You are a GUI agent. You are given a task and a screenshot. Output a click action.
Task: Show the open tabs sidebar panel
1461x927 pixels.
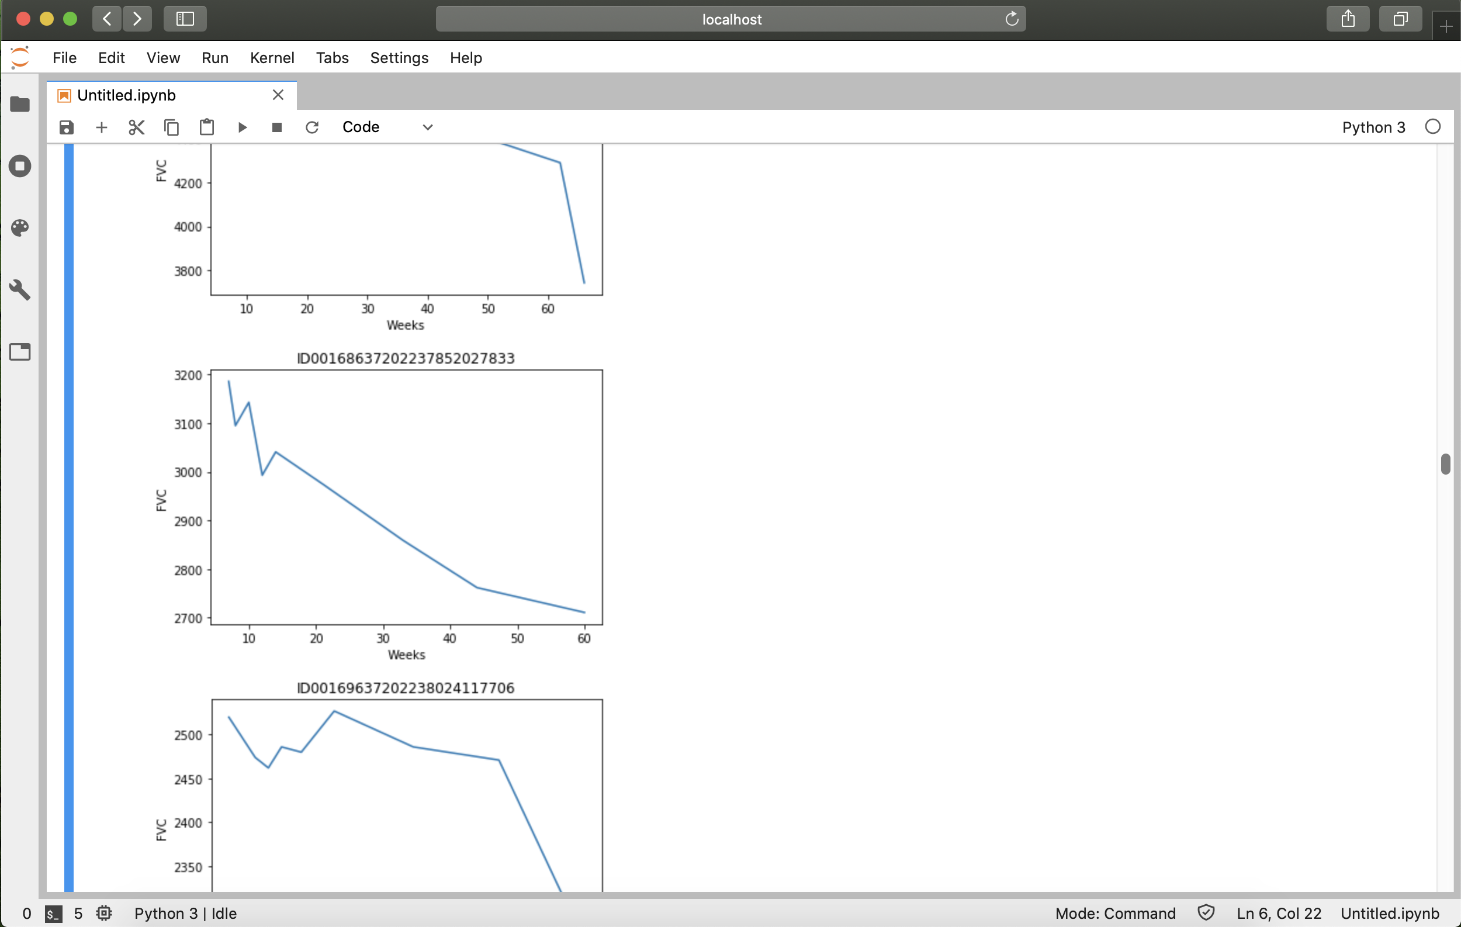(x=20, y=352)
